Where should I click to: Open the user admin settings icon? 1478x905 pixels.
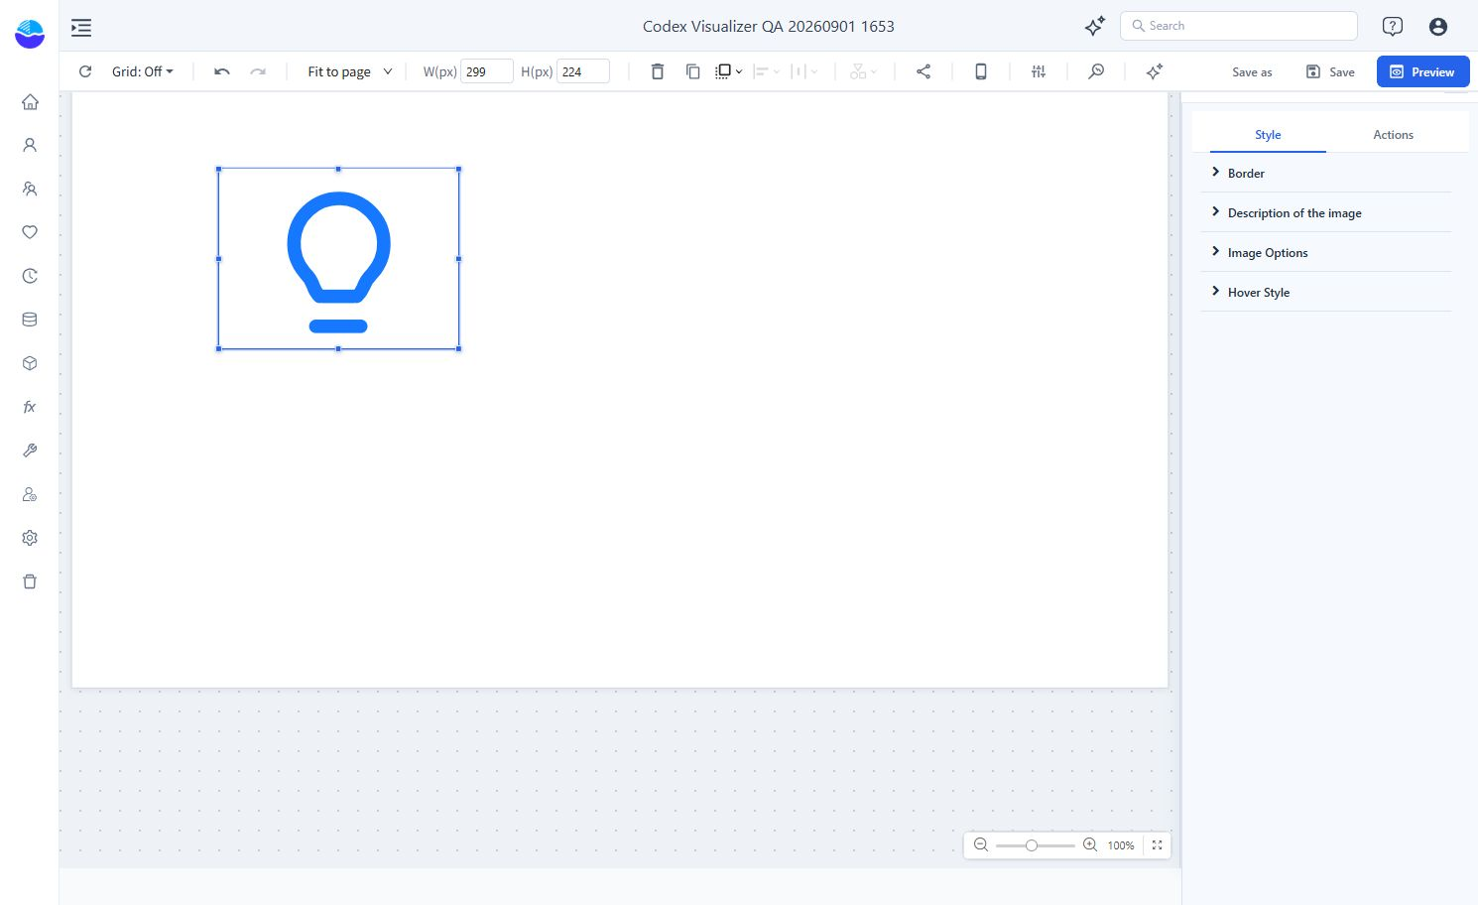(x=30, y=494)
